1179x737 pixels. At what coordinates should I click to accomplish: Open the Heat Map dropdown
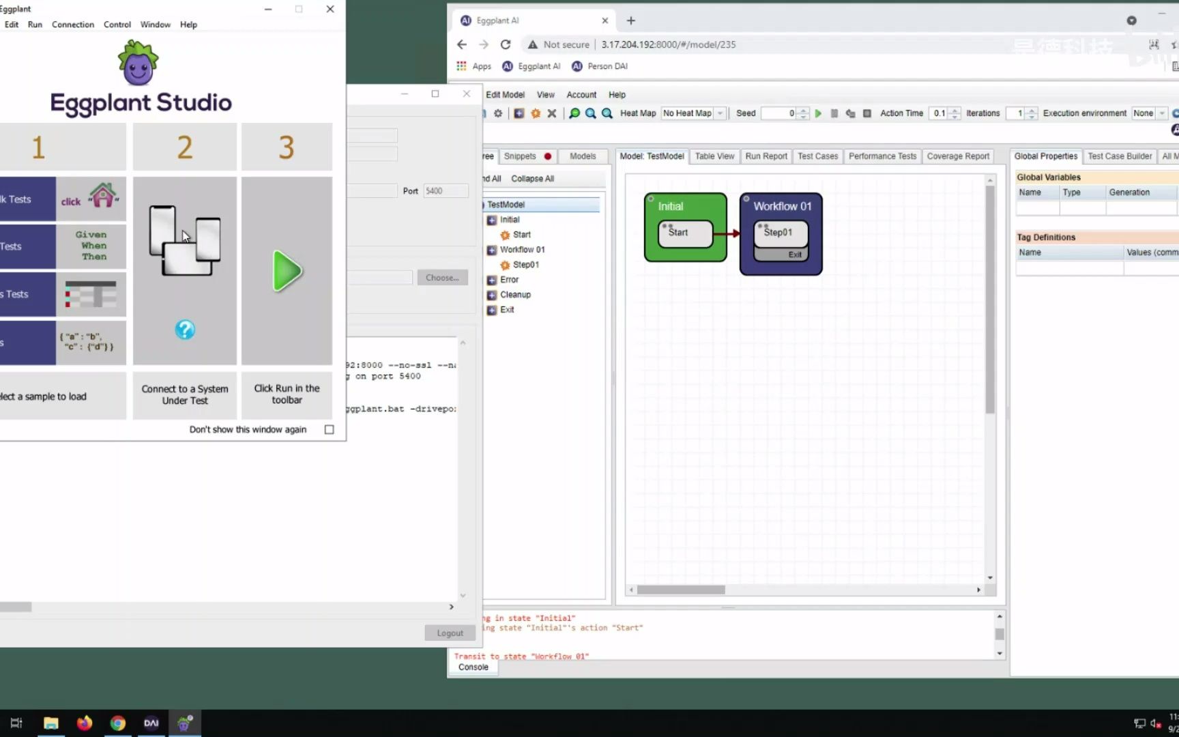click(x=693, y=113)
